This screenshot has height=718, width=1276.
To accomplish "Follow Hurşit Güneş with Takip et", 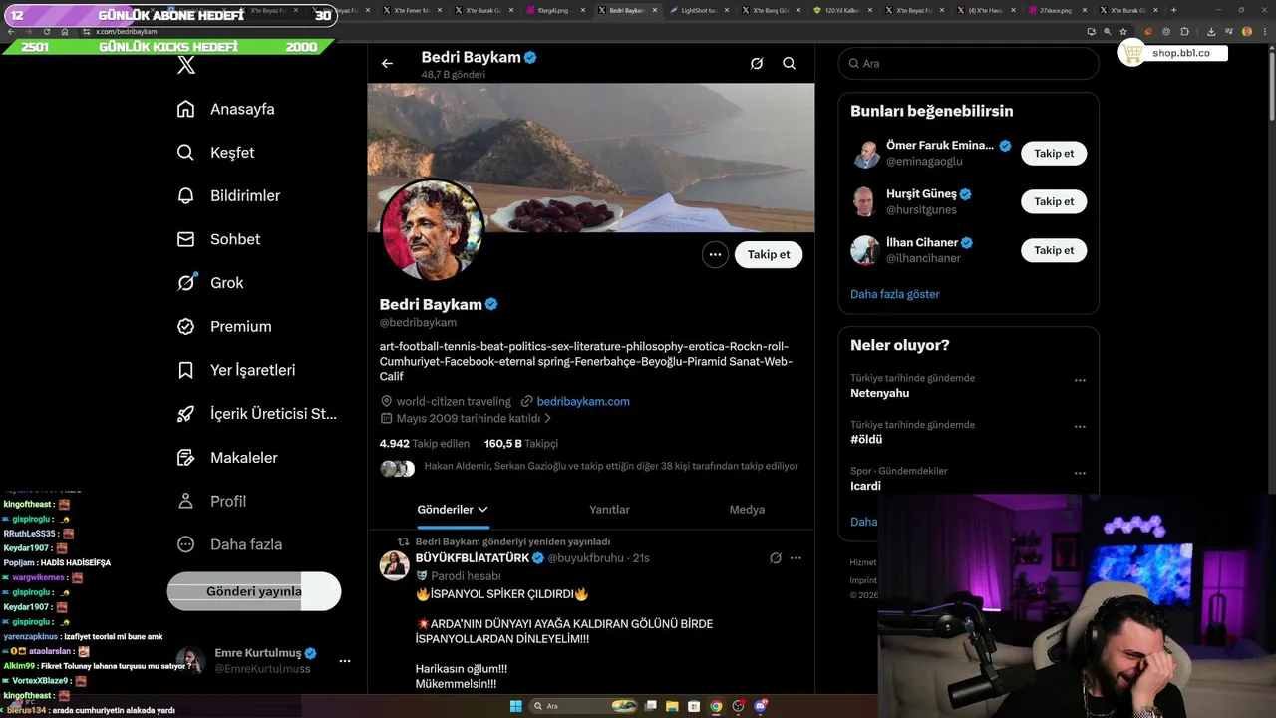I will tap(1054, 201).
